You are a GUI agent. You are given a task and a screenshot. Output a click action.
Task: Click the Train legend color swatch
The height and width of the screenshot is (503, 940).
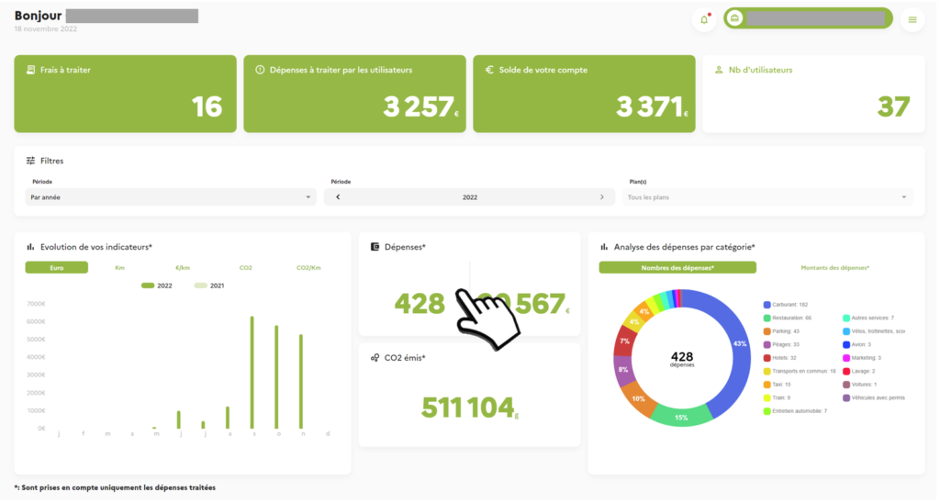767,398
